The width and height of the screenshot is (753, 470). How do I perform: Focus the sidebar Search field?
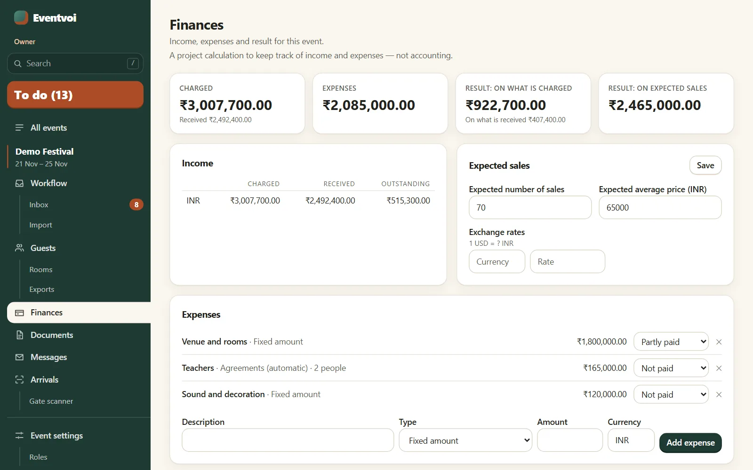tap(75, 63)
